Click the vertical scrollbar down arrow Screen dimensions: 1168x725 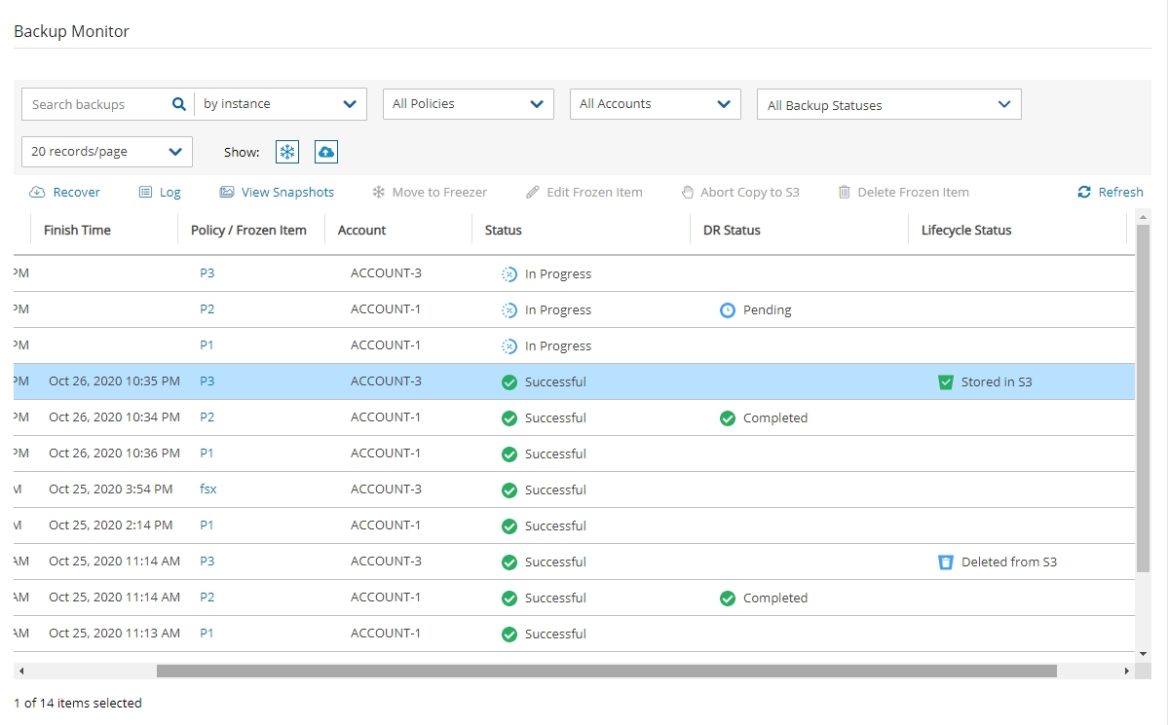point(1144,654)
